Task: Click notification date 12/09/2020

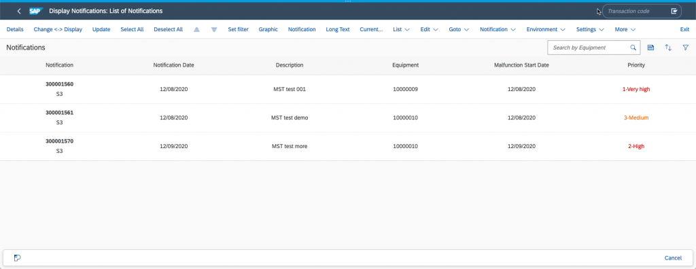Action: click(173, 146)
